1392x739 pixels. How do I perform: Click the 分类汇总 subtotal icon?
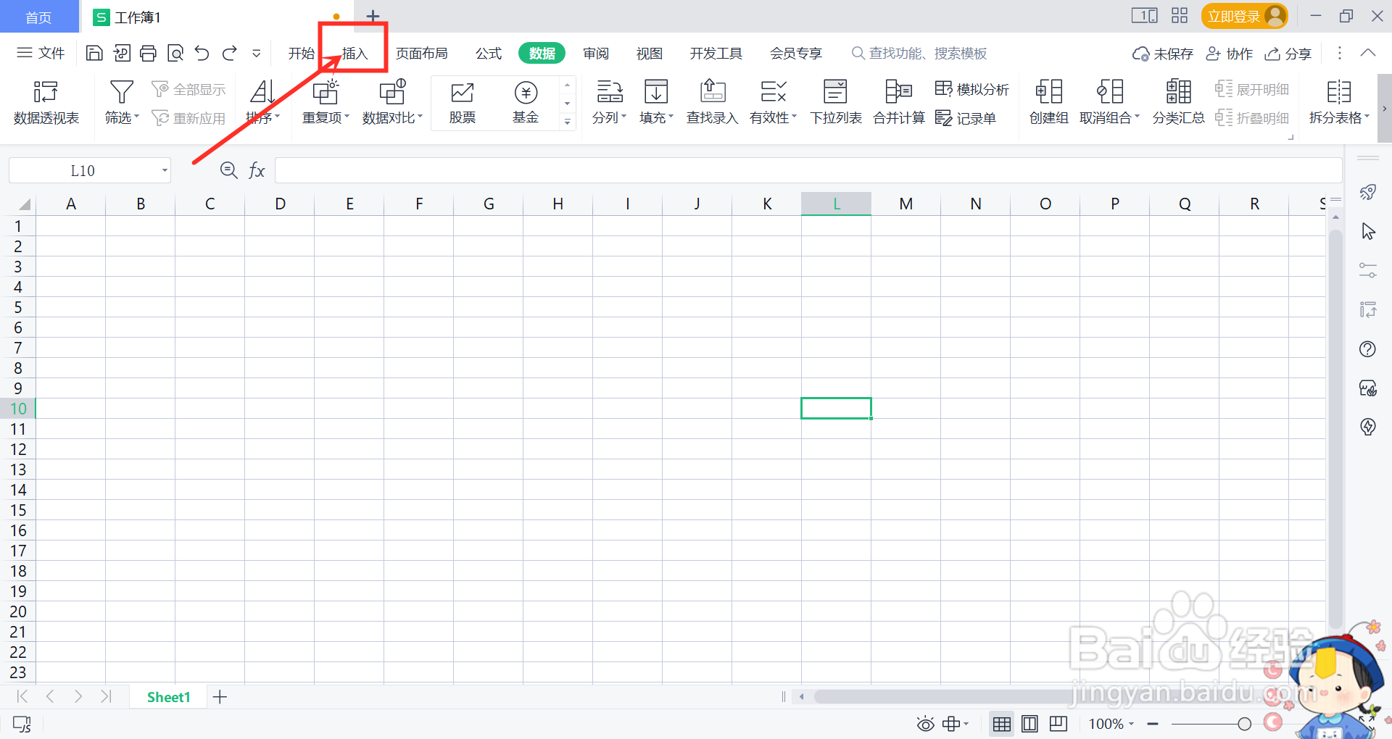[1177, 101]
